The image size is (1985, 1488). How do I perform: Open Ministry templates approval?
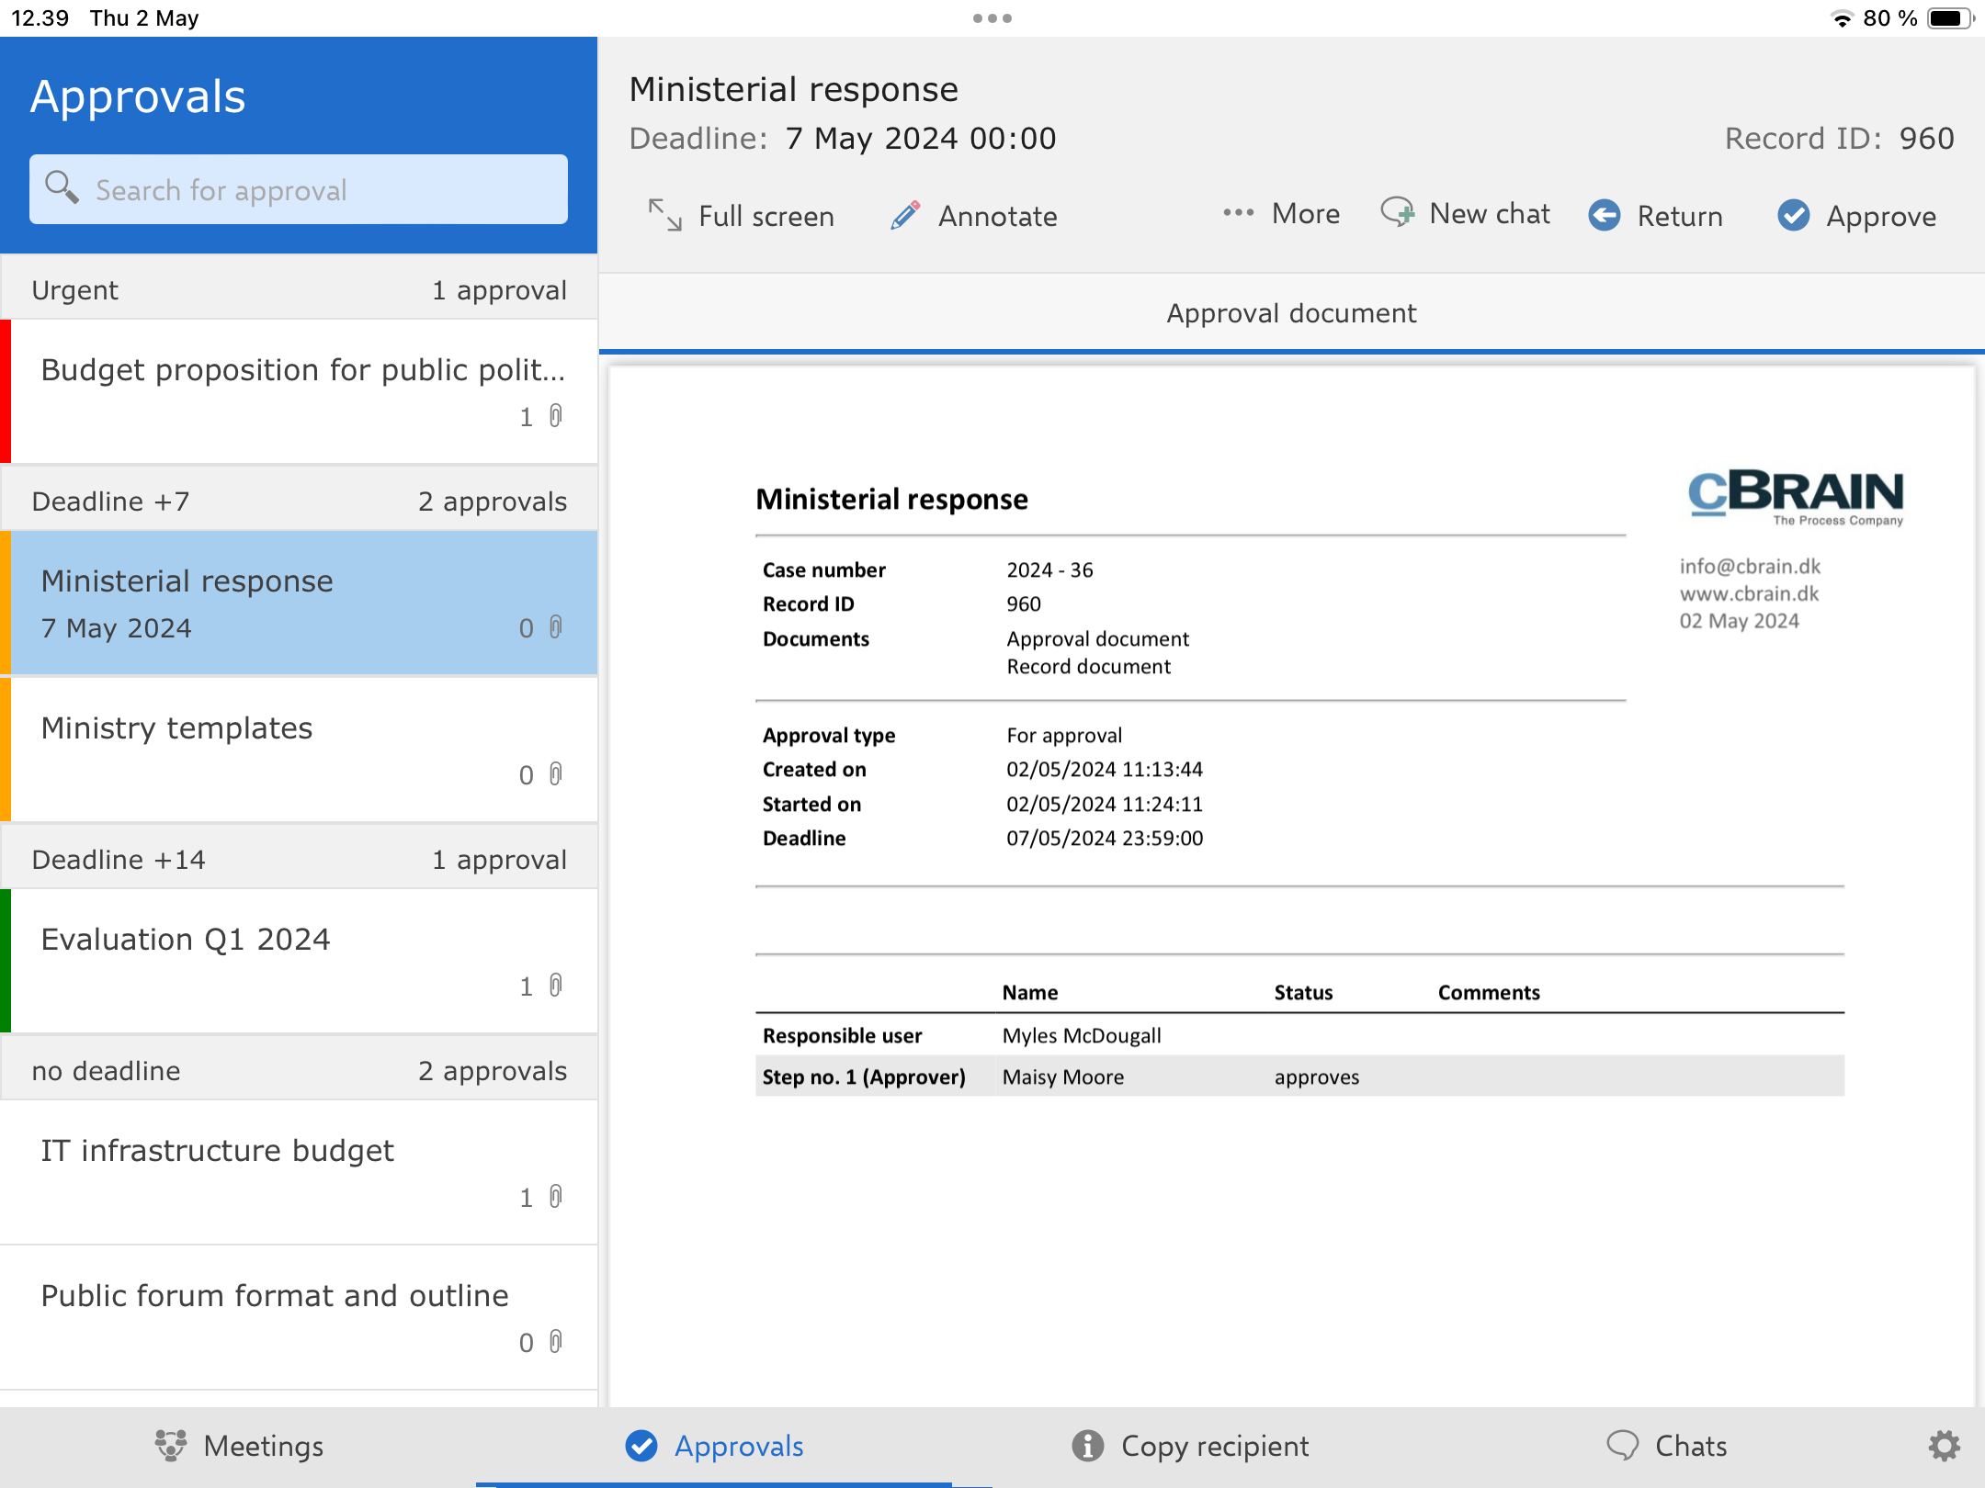[x=299, y=749]
